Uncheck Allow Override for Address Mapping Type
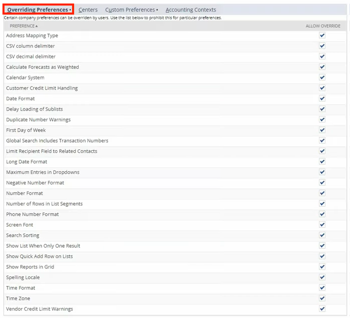 (322, 35)
